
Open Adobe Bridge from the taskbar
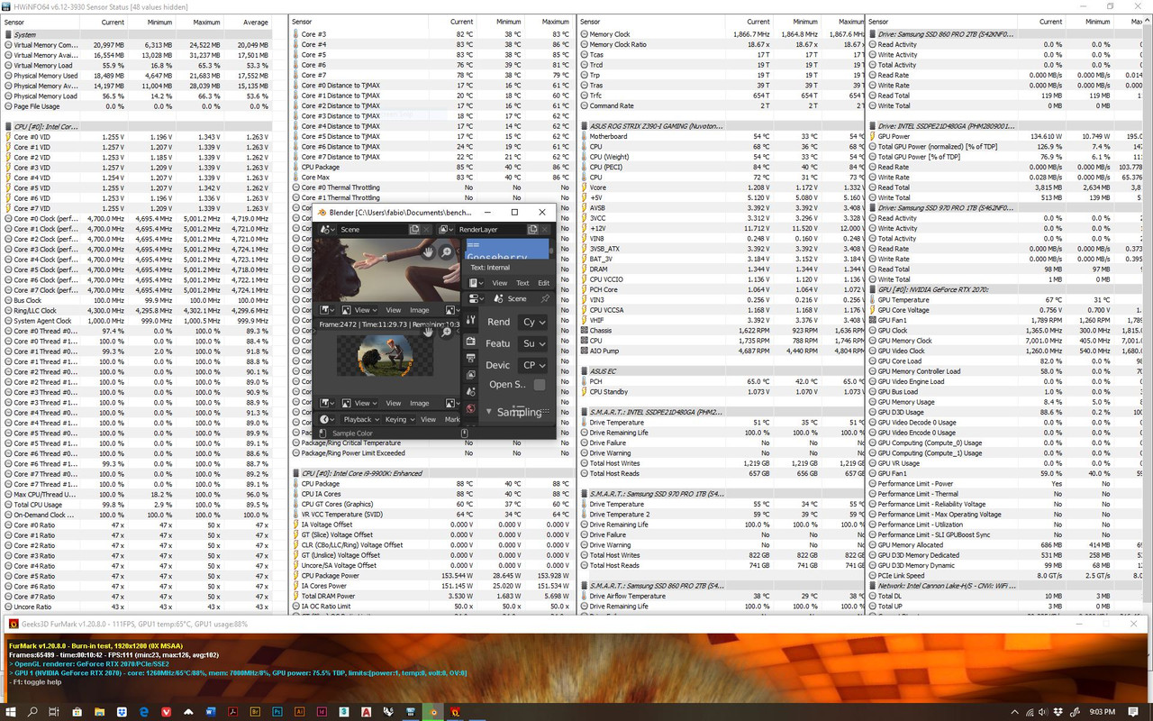click(255, 711)
